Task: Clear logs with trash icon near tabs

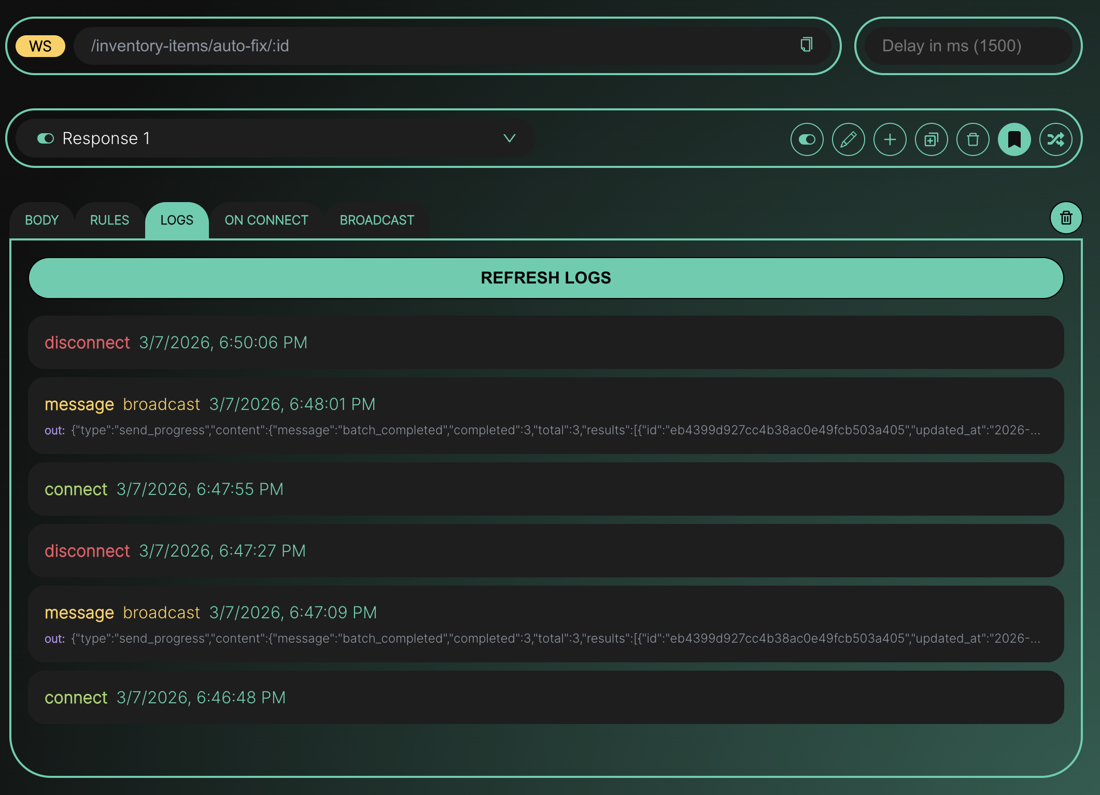Action: click(1066, 218)
